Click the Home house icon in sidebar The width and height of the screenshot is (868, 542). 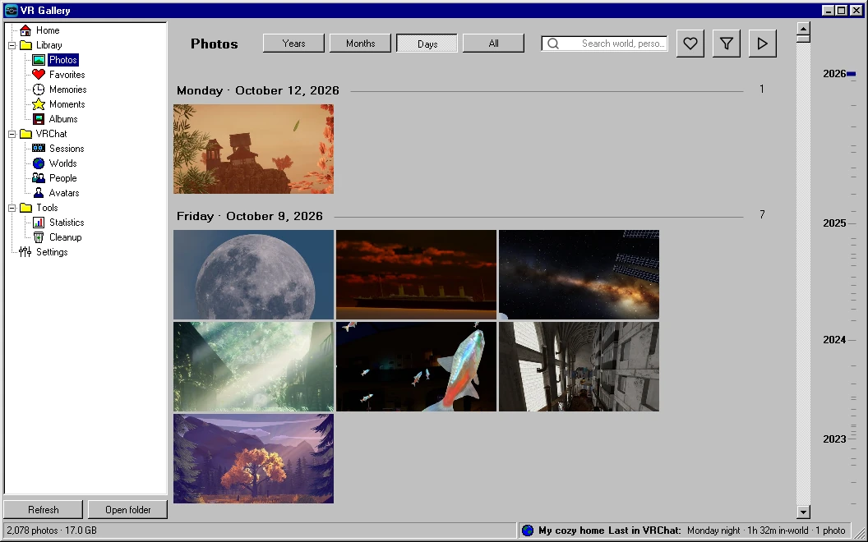(25, 30)
